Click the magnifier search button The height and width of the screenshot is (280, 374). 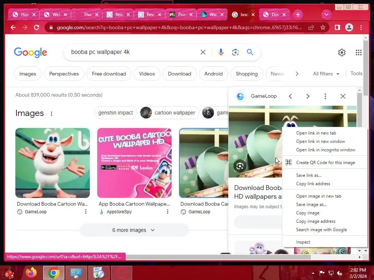(x=250, y=52)
